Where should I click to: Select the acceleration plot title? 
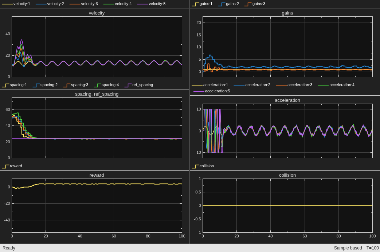click(x=287, y=100)
